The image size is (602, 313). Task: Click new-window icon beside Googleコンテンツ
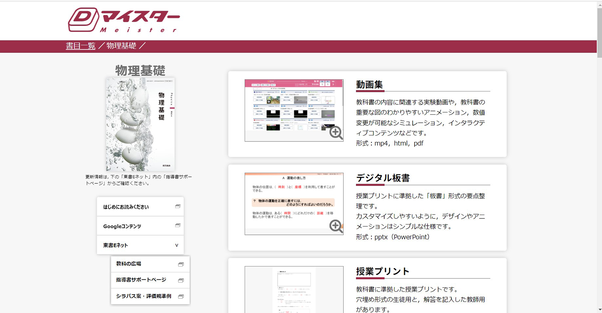[x=178, y=226]
